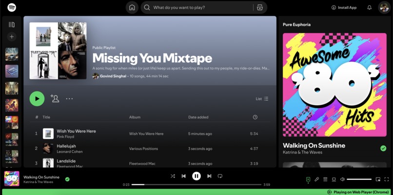Click Walking On Sunshine in player bar

pyautogui.click(x=41, y=177)
